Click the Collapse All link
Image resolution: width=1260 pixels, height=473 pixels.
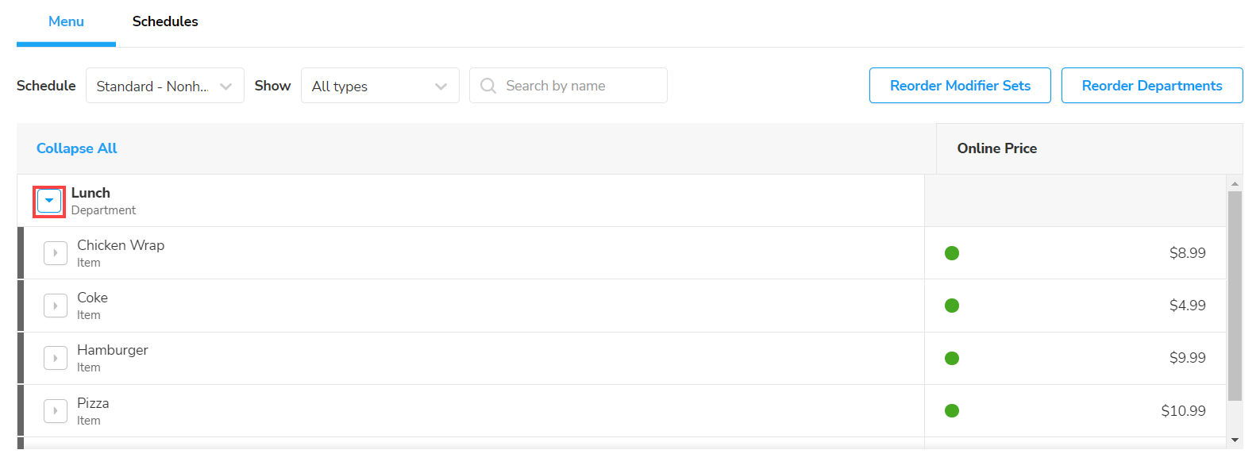[76, 148]
